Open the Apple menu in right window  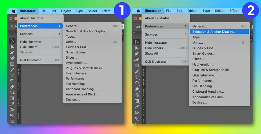pos(138,11)
